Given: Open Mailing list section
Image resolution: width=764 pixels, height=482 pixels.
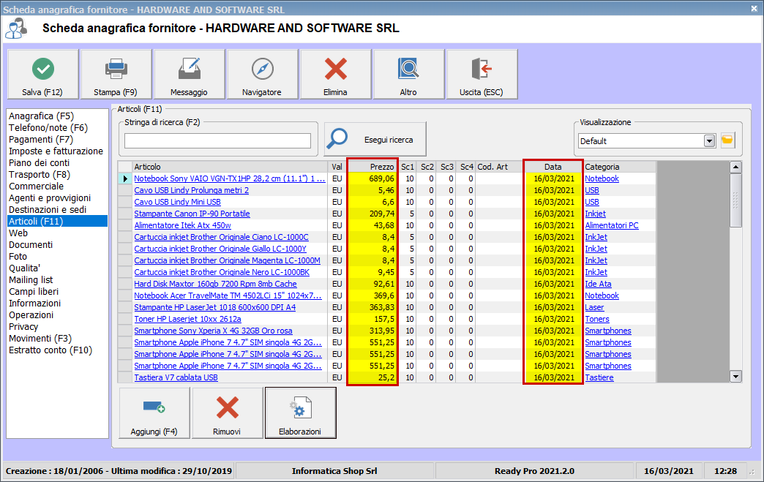Looking at the screenshot, I should [31, 279].
